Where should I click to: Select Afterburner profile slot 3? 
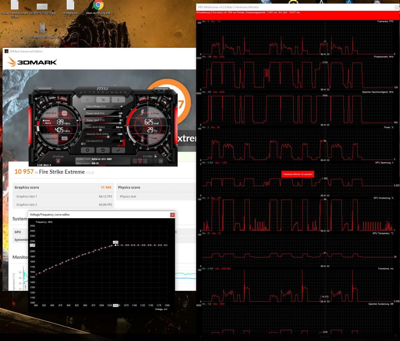145,161
